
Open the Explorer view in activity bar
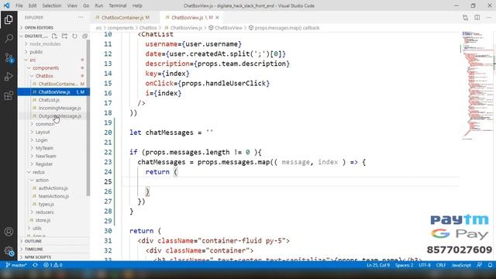tap(9, 20)
